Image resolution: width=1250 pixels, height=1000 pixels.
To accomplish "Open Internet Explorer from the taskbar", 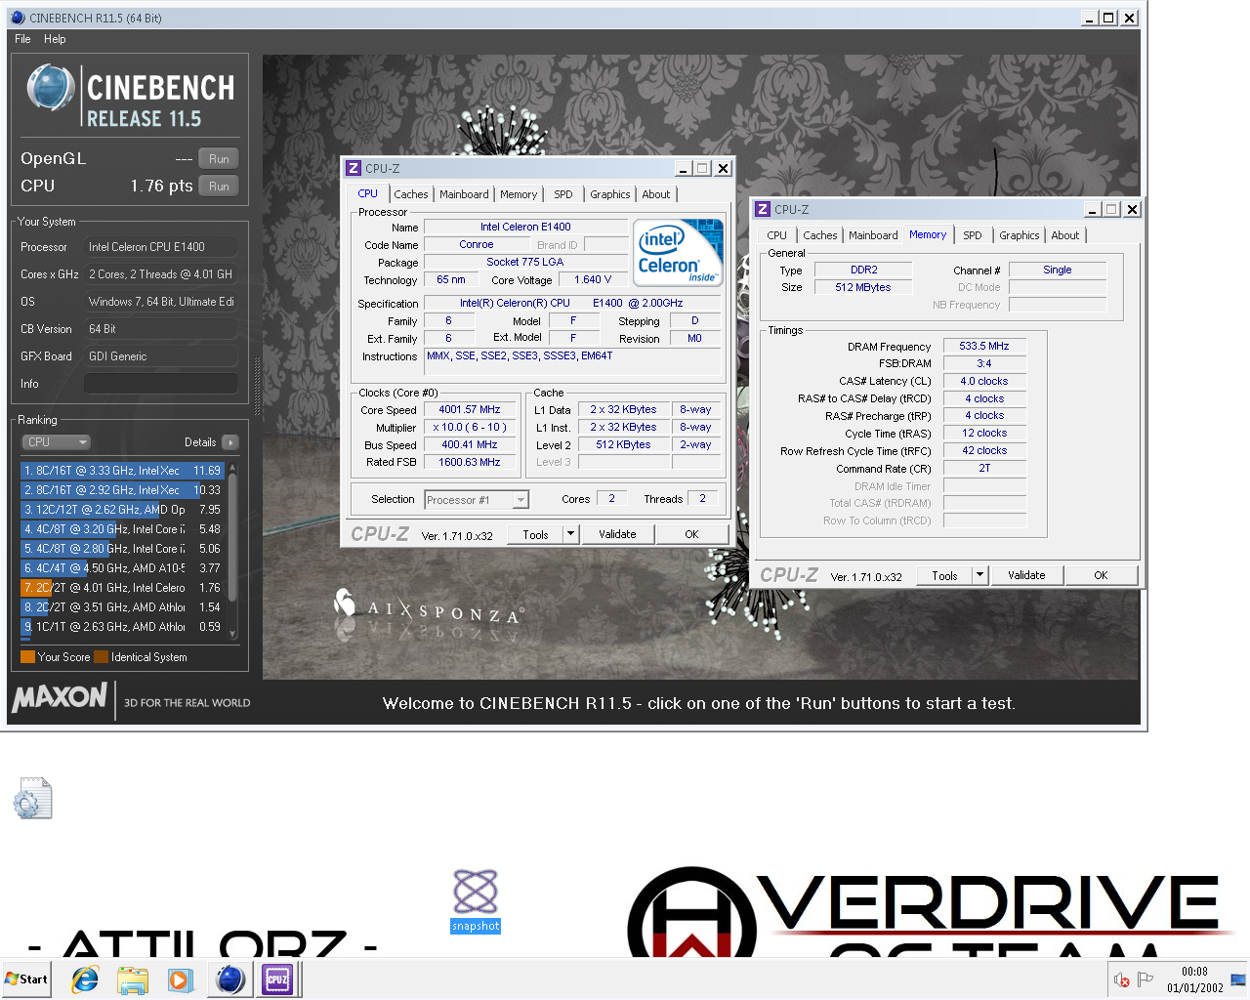I will click(x=86, y=979).
